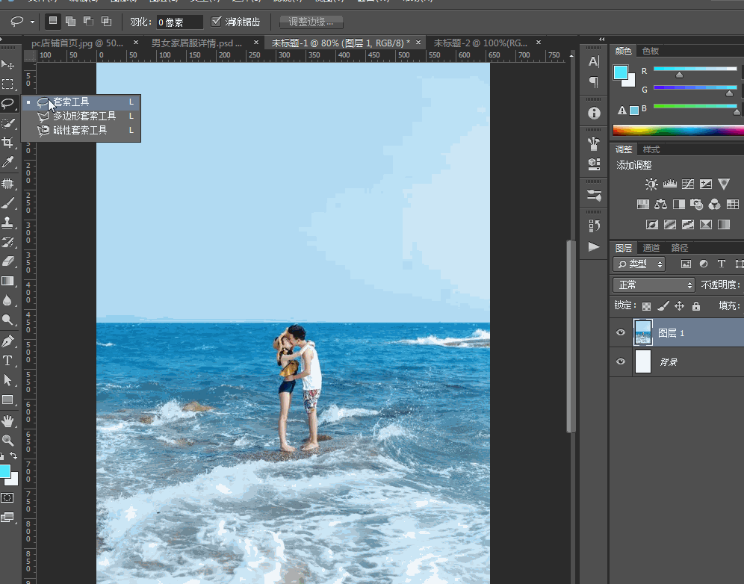Select the History Brush tool
The height and width of the screenshot is (584, 744).
coord(7,242)
